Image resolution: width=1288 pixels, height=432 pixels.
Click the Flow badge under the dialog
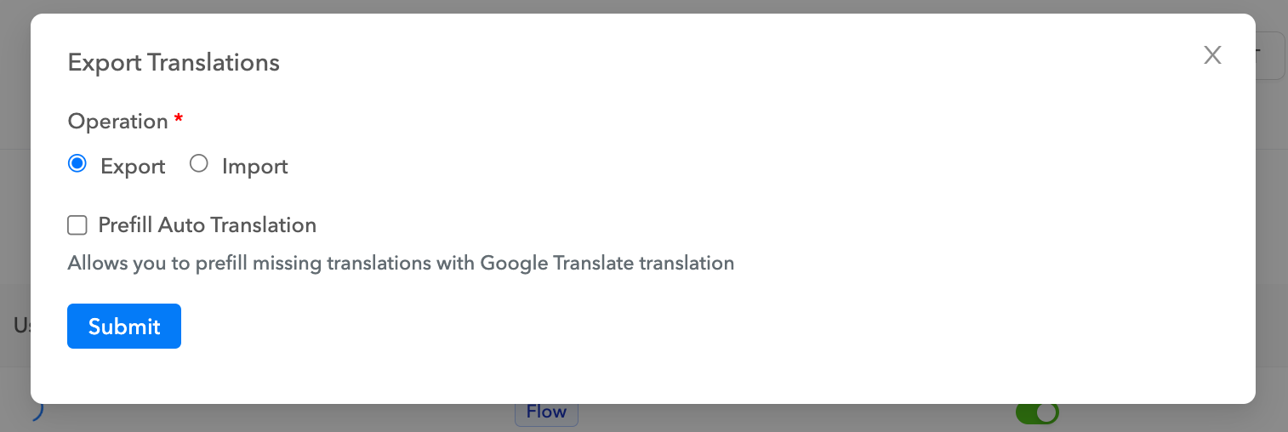(x=546, y=413)
